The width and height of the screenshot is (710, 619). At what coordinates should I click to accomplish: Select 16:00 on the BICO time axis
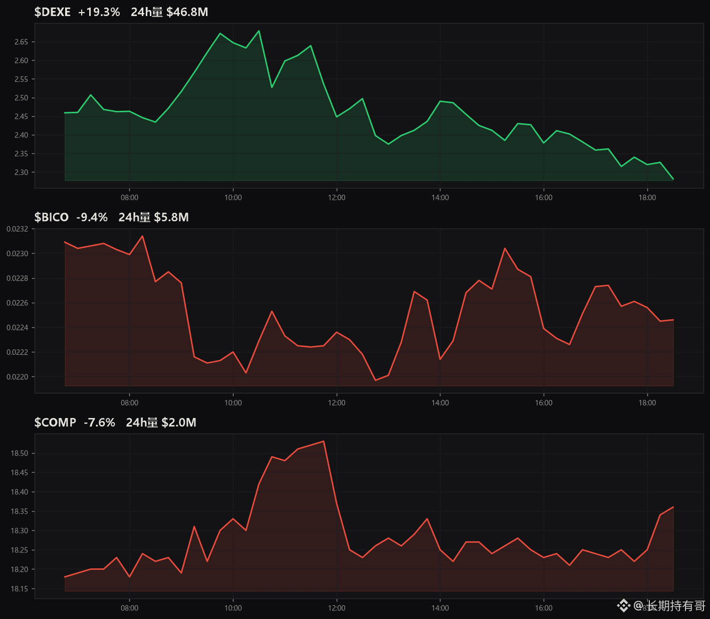pos(544,403)
